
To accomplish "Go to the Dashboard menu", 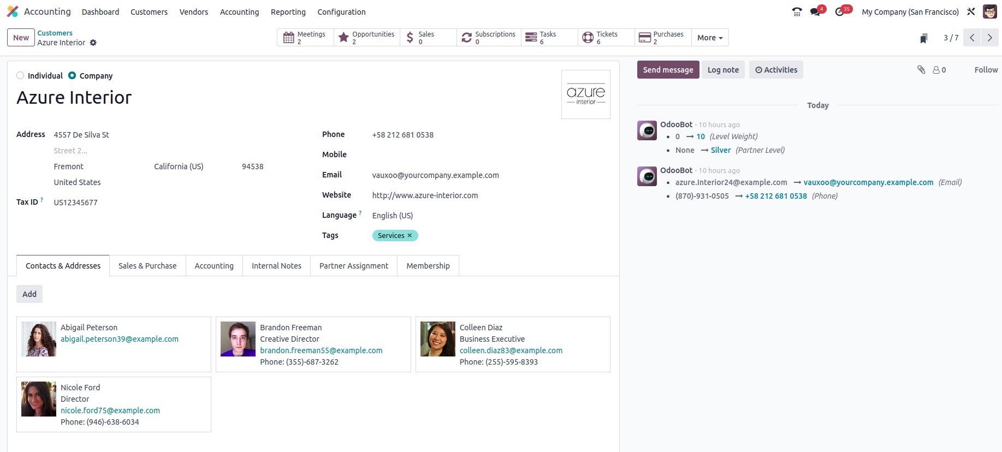I will point(100,12).
